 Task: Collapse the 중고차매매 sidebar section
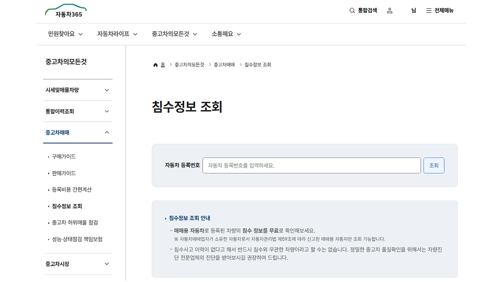coord(78,132)
